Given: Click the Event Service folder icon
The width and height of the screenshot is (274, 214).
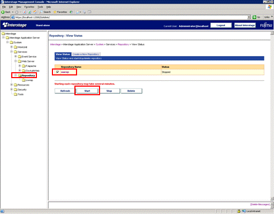Looking at the screenshot, I should 20,57.
